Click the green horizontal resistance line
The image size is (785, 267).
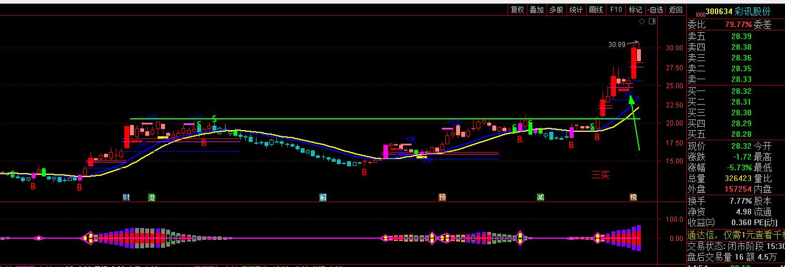coord(384,119)
